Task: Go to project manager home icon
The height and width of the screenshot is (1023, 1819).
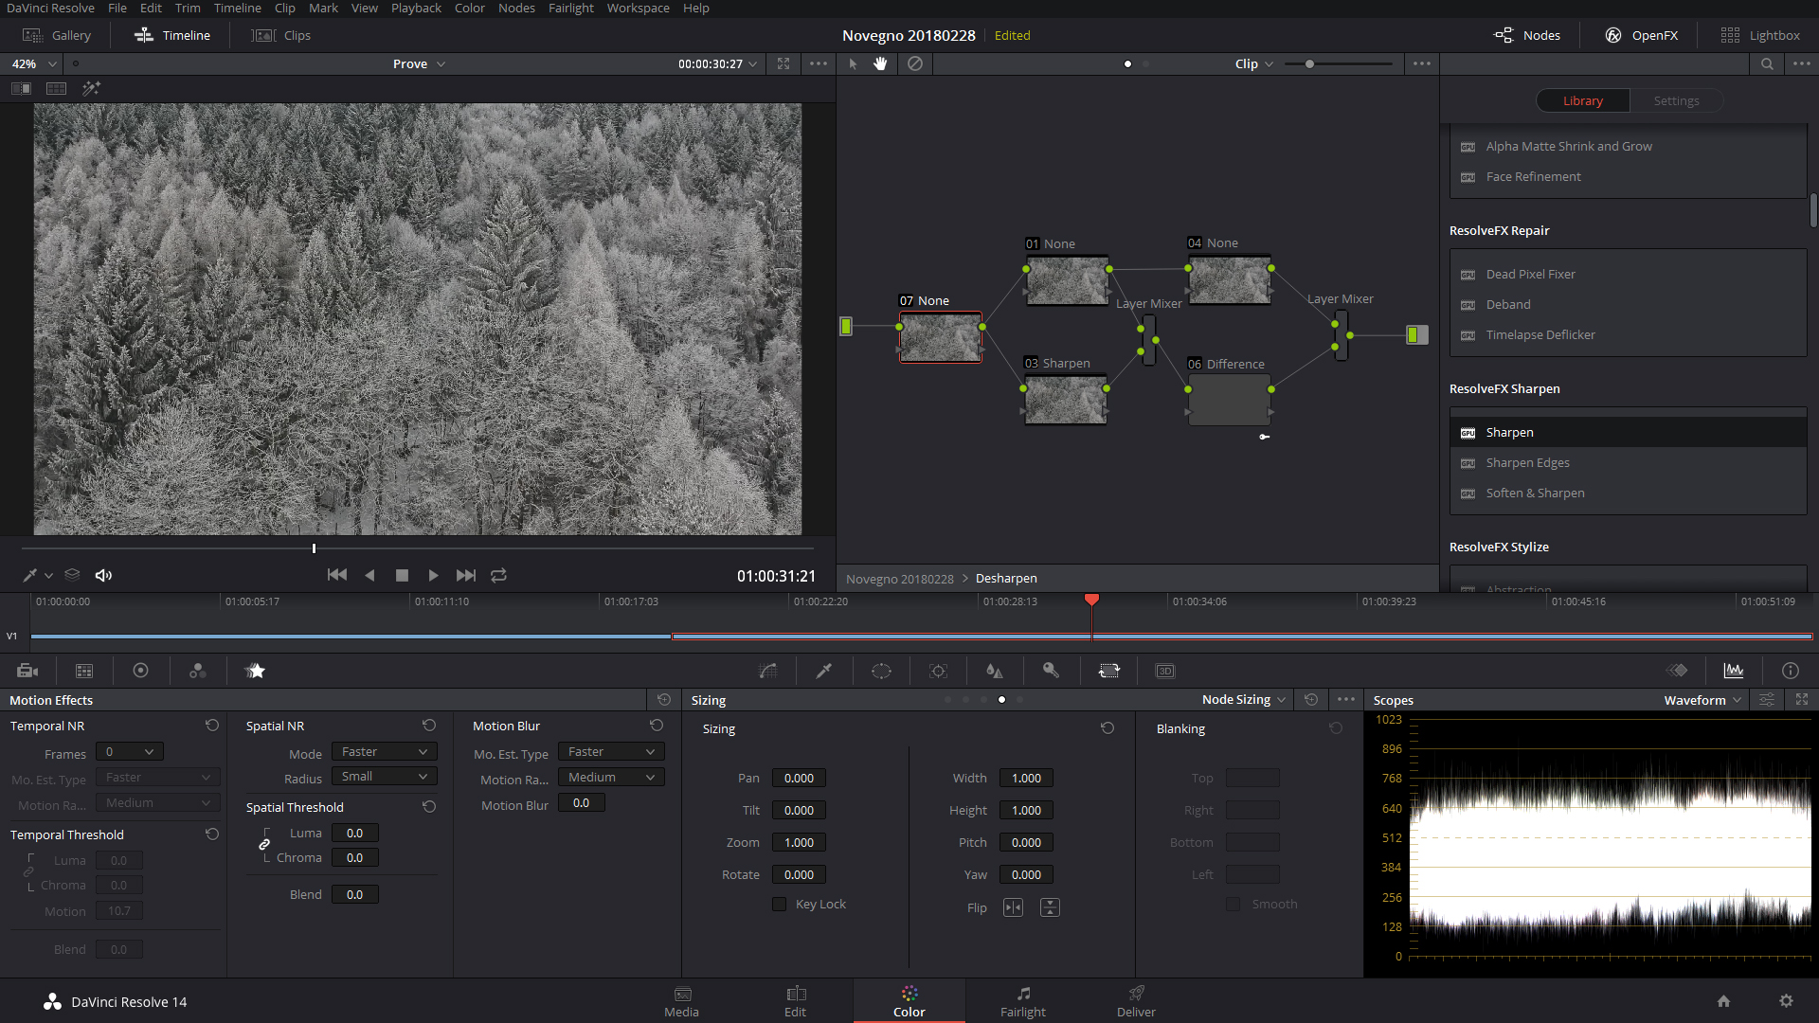Action: click(1723, 1001)
